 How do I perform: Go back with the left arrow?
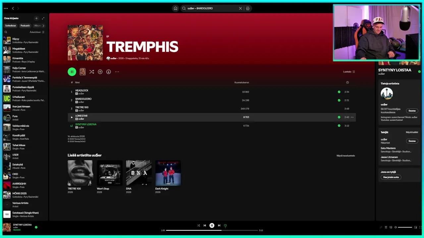tap(13, 8)
